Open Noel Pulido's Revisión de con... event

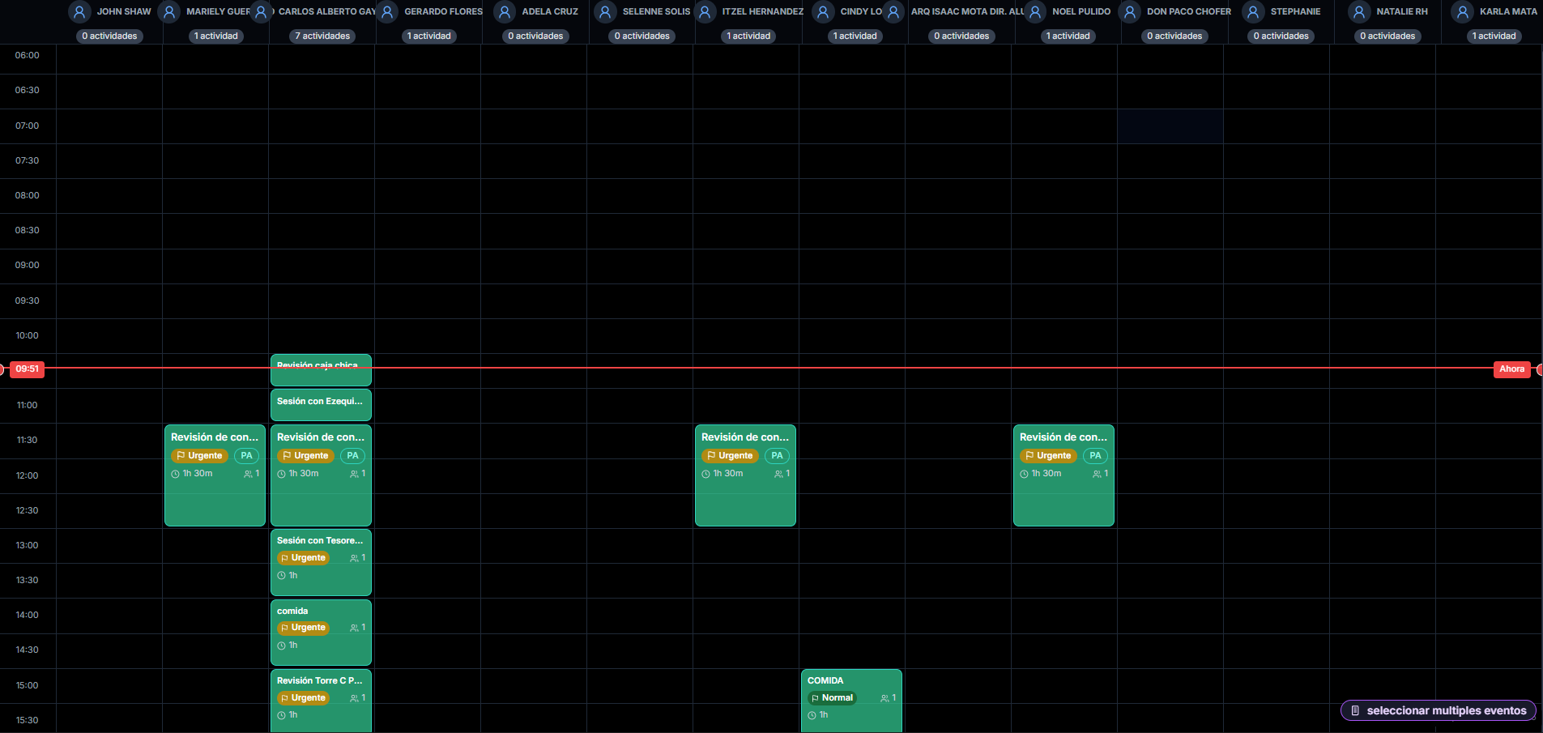1063,475
